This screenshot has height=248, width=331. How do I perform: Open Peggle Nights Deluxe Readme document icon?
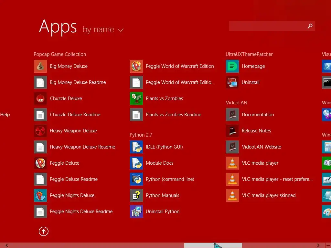coord(40,212)
